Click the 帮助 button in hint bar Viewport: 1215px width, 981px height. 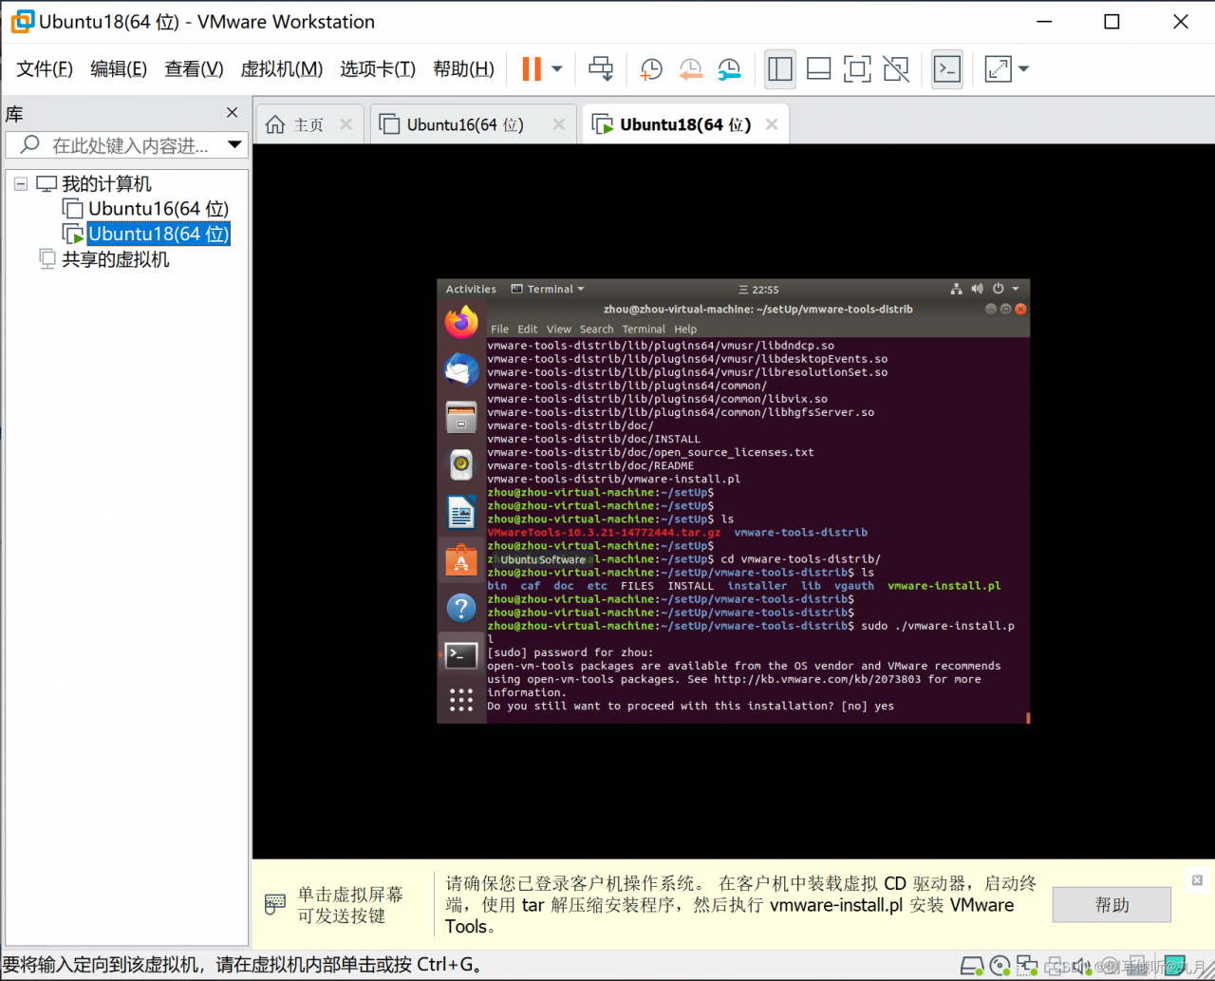pyautogui.click(x=1112, y=905)
